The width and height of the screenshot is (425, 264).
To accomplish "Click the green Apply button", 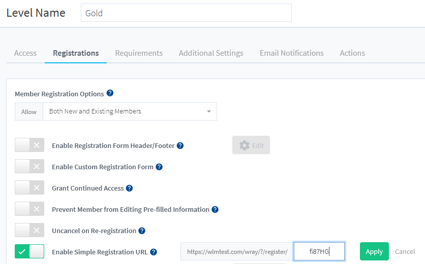I will click(x=374, y=251).
